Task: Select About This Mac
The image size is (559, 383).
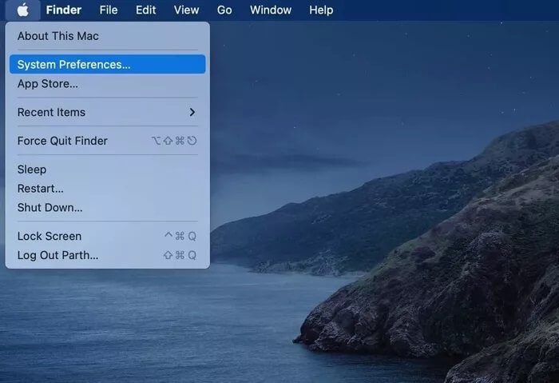Action: pos(58,36)
